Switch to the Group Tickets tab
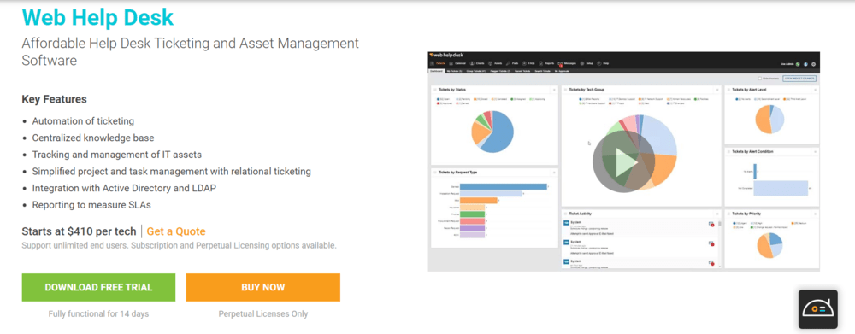The image size is (855, 334). 476,71
